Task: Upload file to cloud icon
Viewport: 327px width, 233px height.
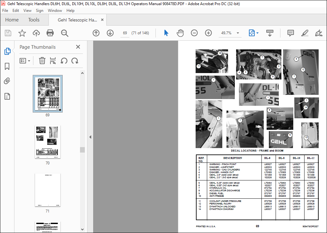Action: (x=36, y=33)
